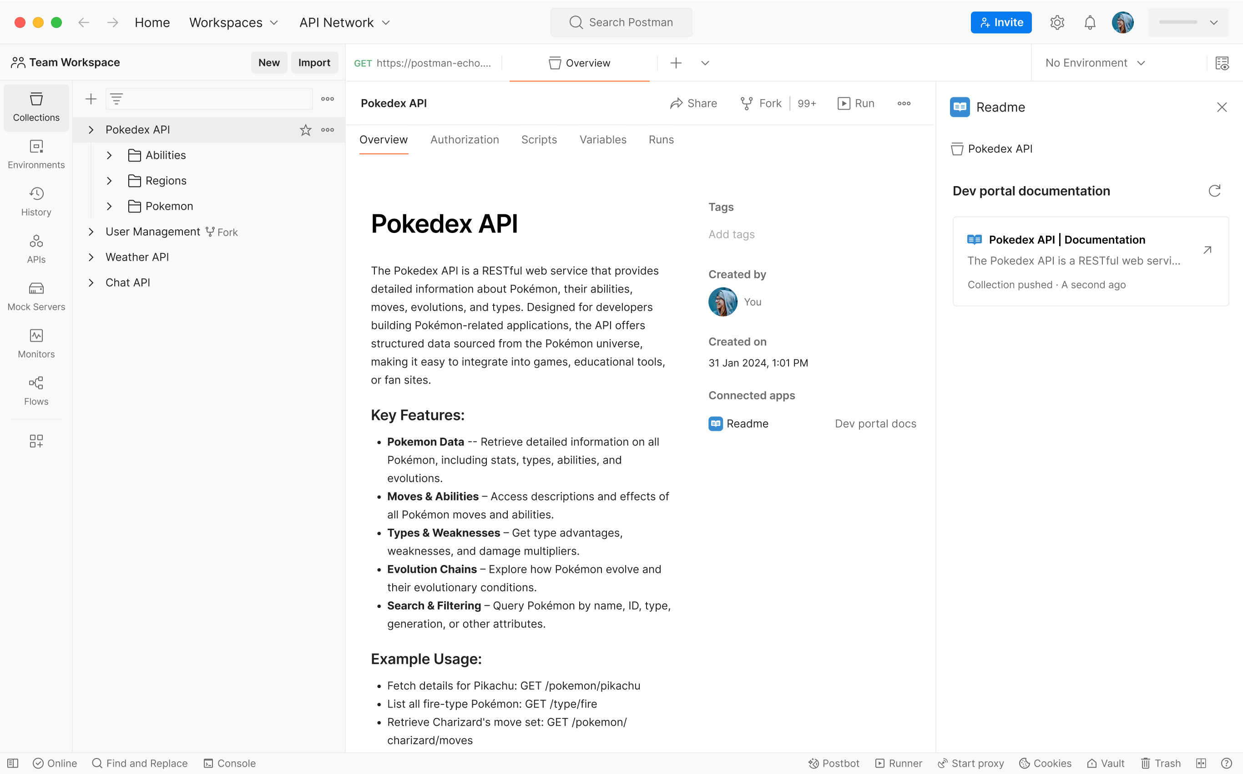Toggle the two-pane view in status bar
Screen dimensions: 1243x774
point(1202,763)
